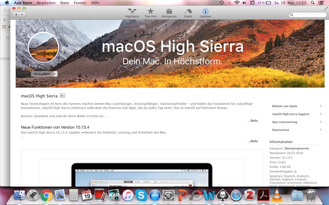Open the Bearbeiten menu
The height and width of the screenshot is (205, 329).
(46, 3)
